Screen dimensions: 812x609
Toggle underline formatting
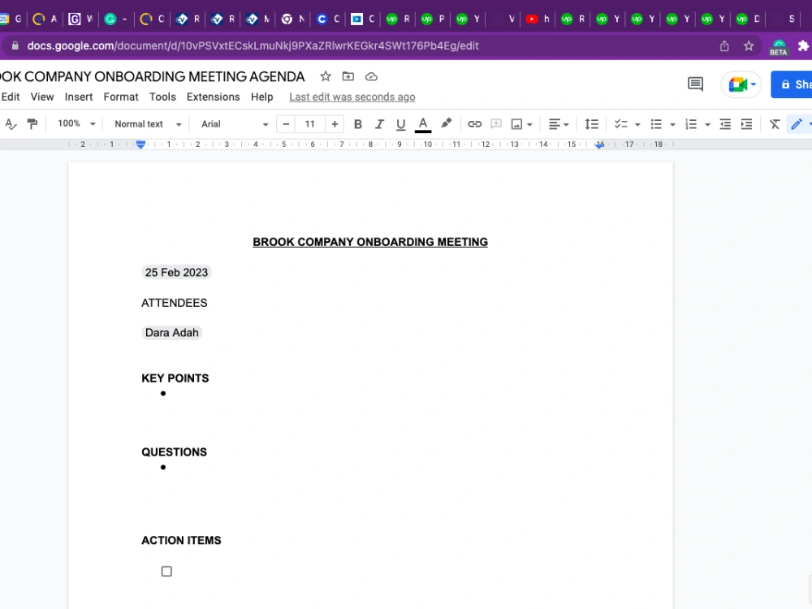[x=400, y=124]
